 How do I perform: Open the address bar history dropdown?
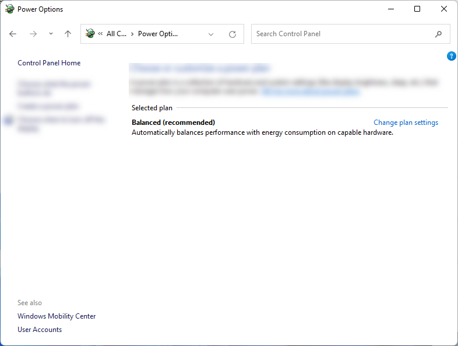pyautogui.click(x=210, y=34)
